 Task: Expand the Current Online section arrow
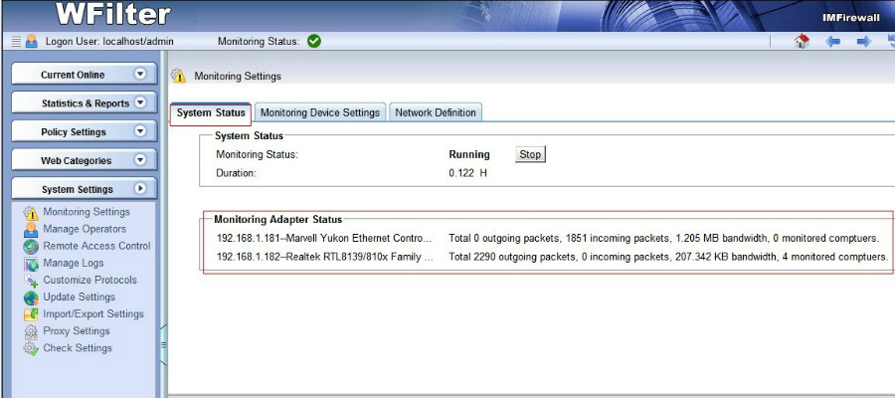point(140,75)
